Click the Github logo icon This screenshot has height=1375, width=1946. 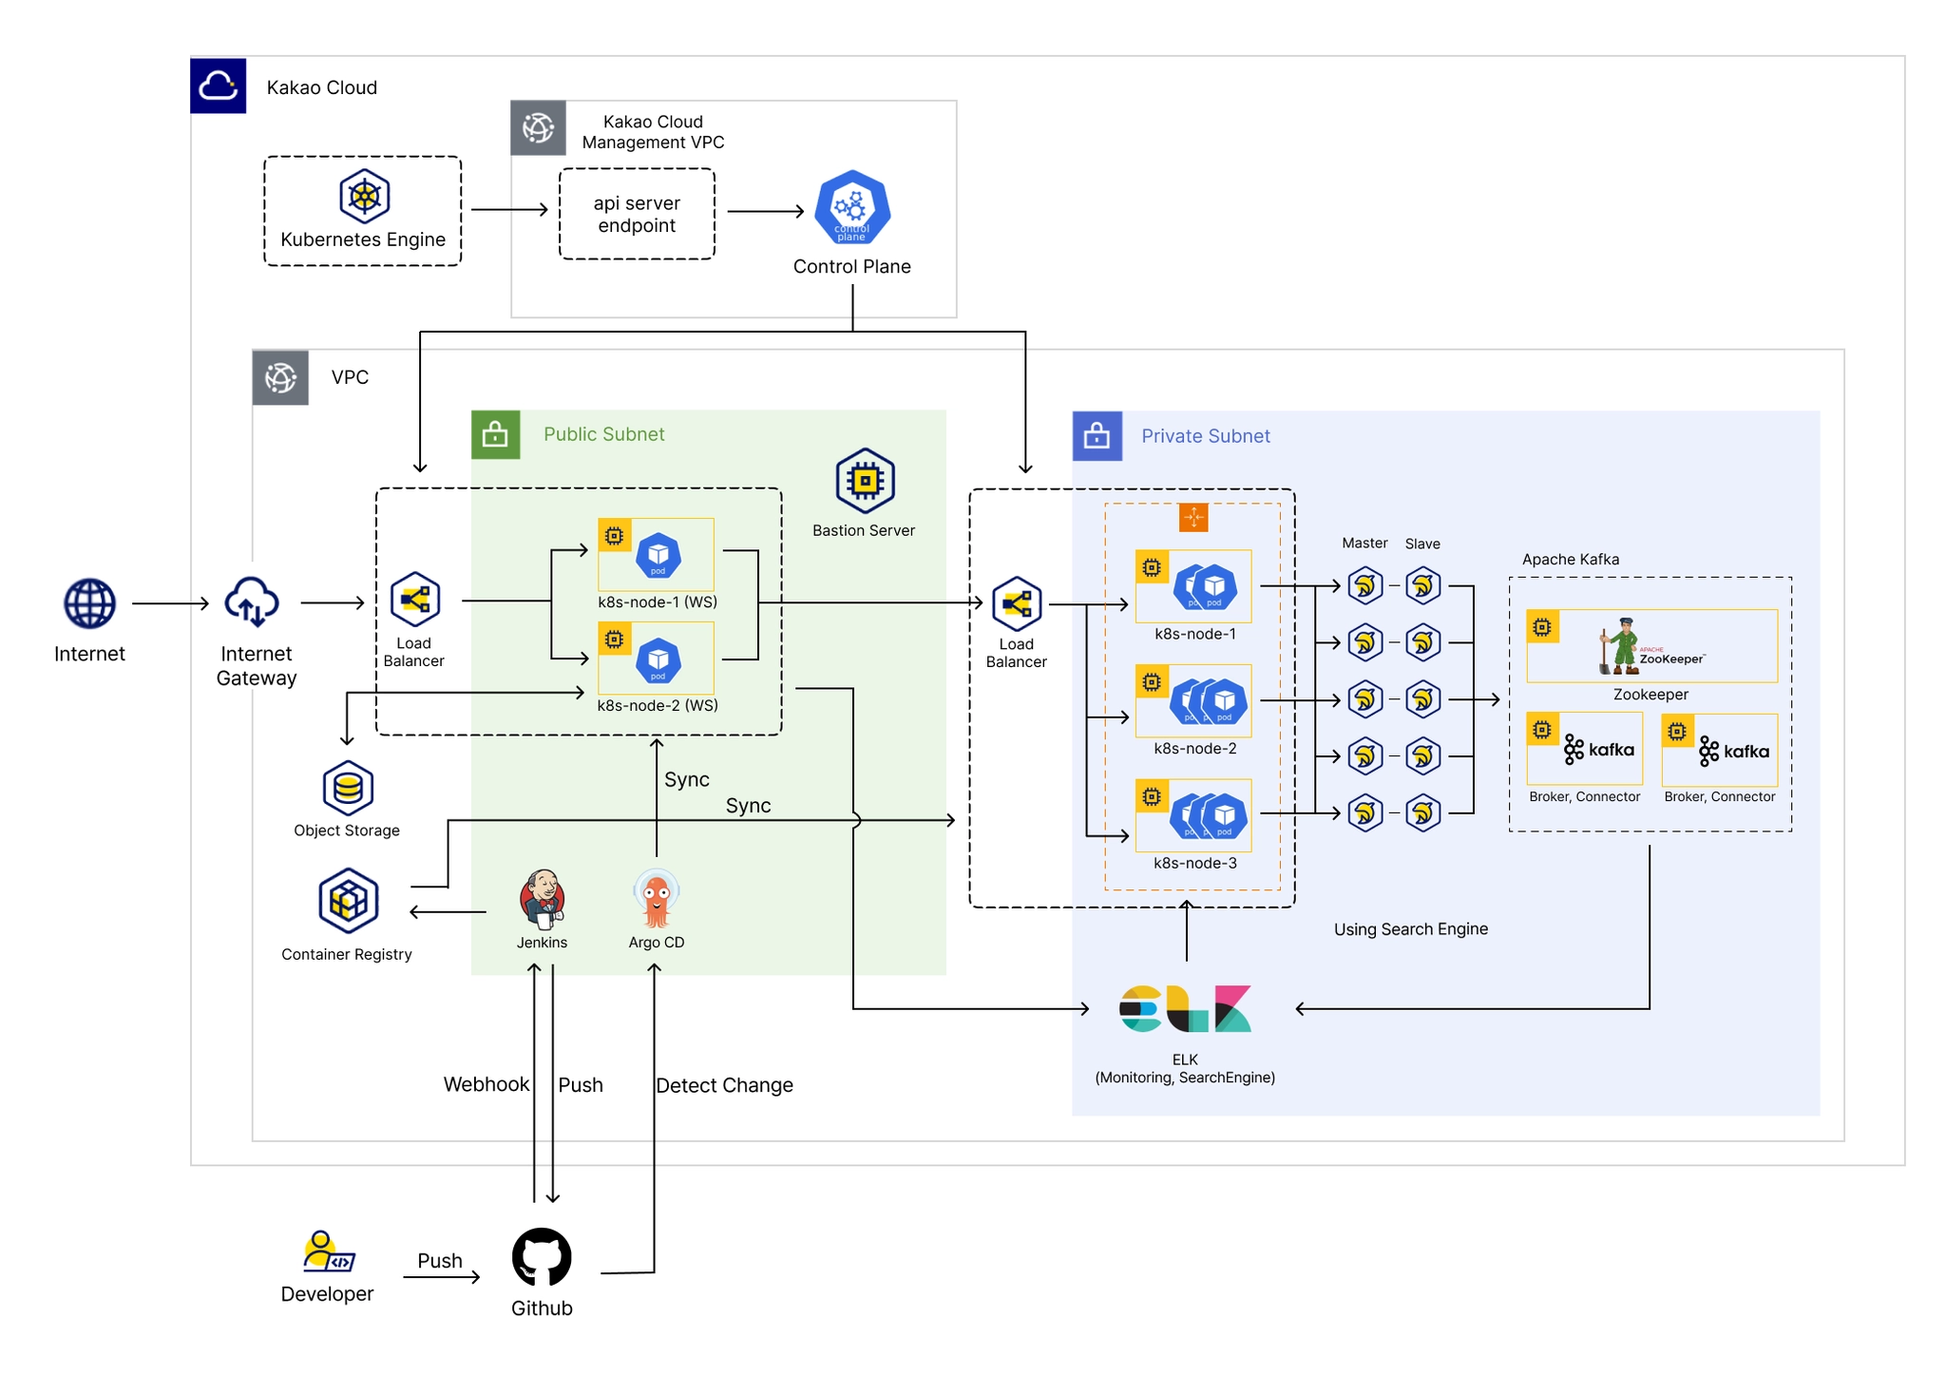pos(542,1257)
